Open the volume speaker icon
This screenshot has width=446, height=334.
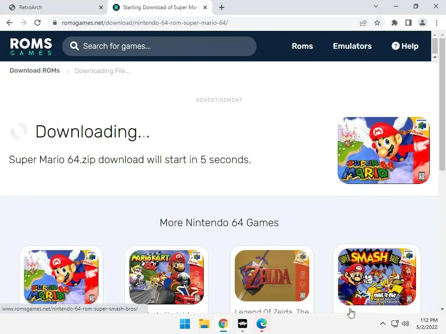click(x=405, y=324)
